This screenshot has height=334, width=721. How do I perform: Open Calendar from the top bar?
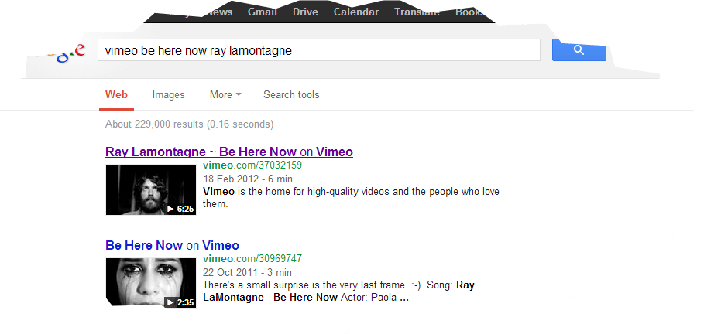pos(356,12)
